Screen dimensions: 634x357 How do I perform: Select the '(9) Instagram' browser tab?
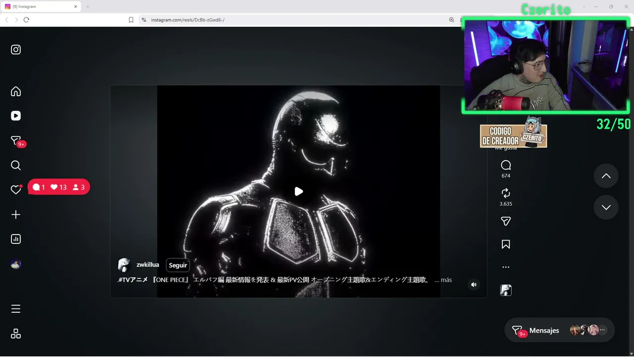click(41, 6)
